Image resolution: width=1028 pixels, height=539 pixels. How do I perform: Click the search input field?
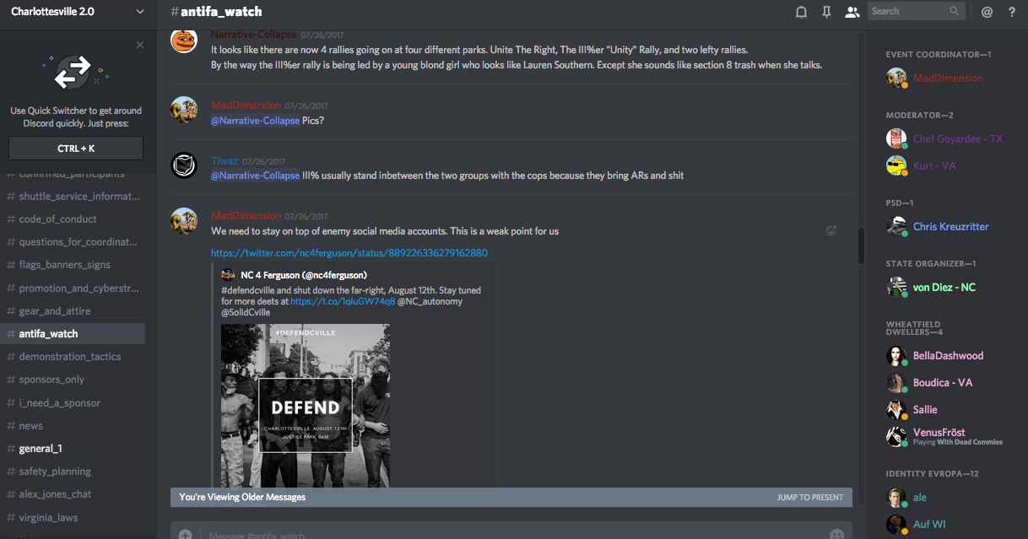point(910,11)
